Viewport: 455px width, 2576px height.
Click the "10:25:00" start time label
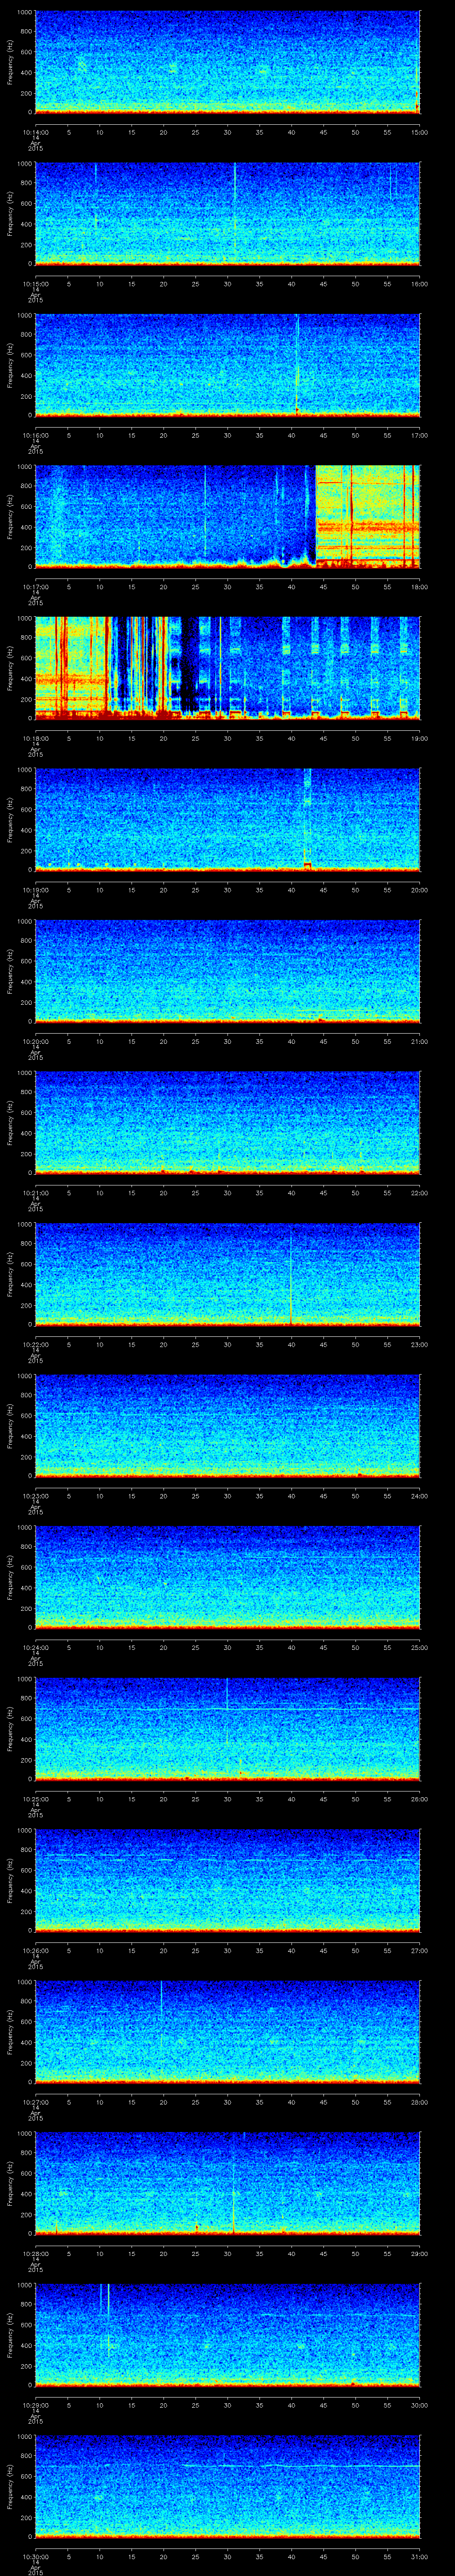[x=35, y=1798]
